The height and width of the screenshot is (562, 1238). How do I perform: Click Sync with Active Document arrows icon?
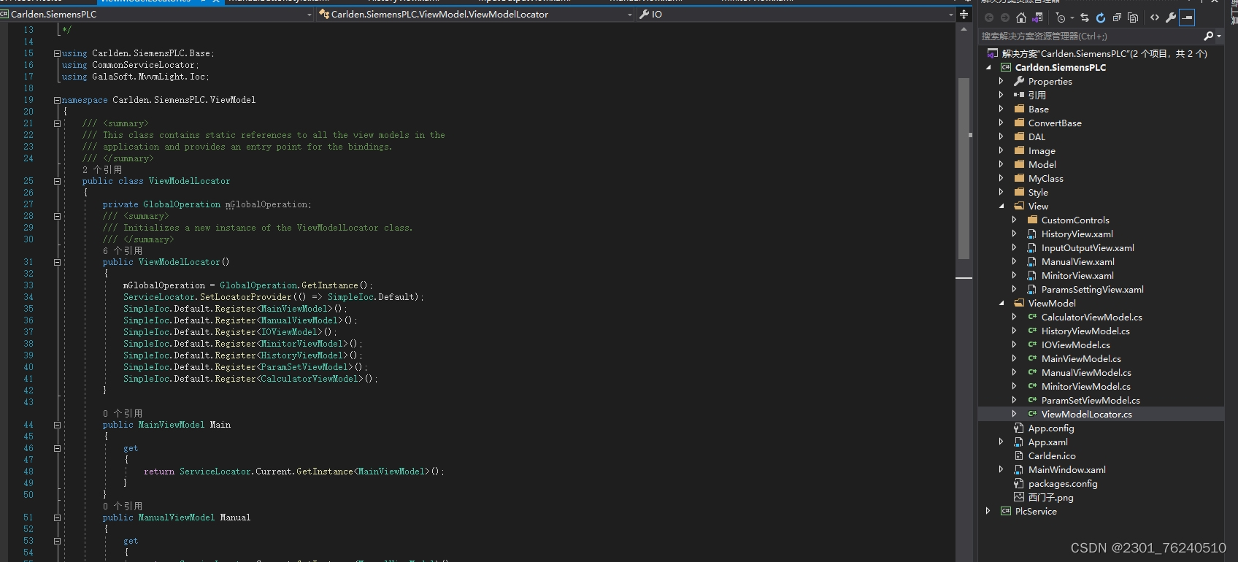pos(1085,18)
